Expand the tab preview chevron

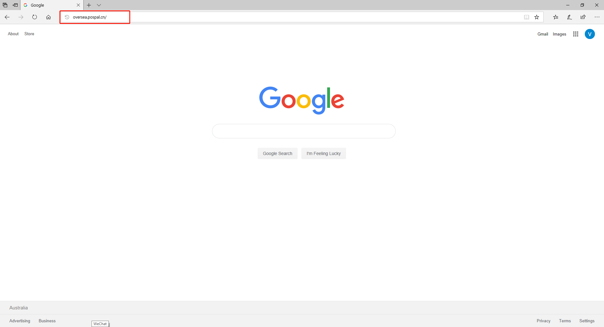[99, 5]
